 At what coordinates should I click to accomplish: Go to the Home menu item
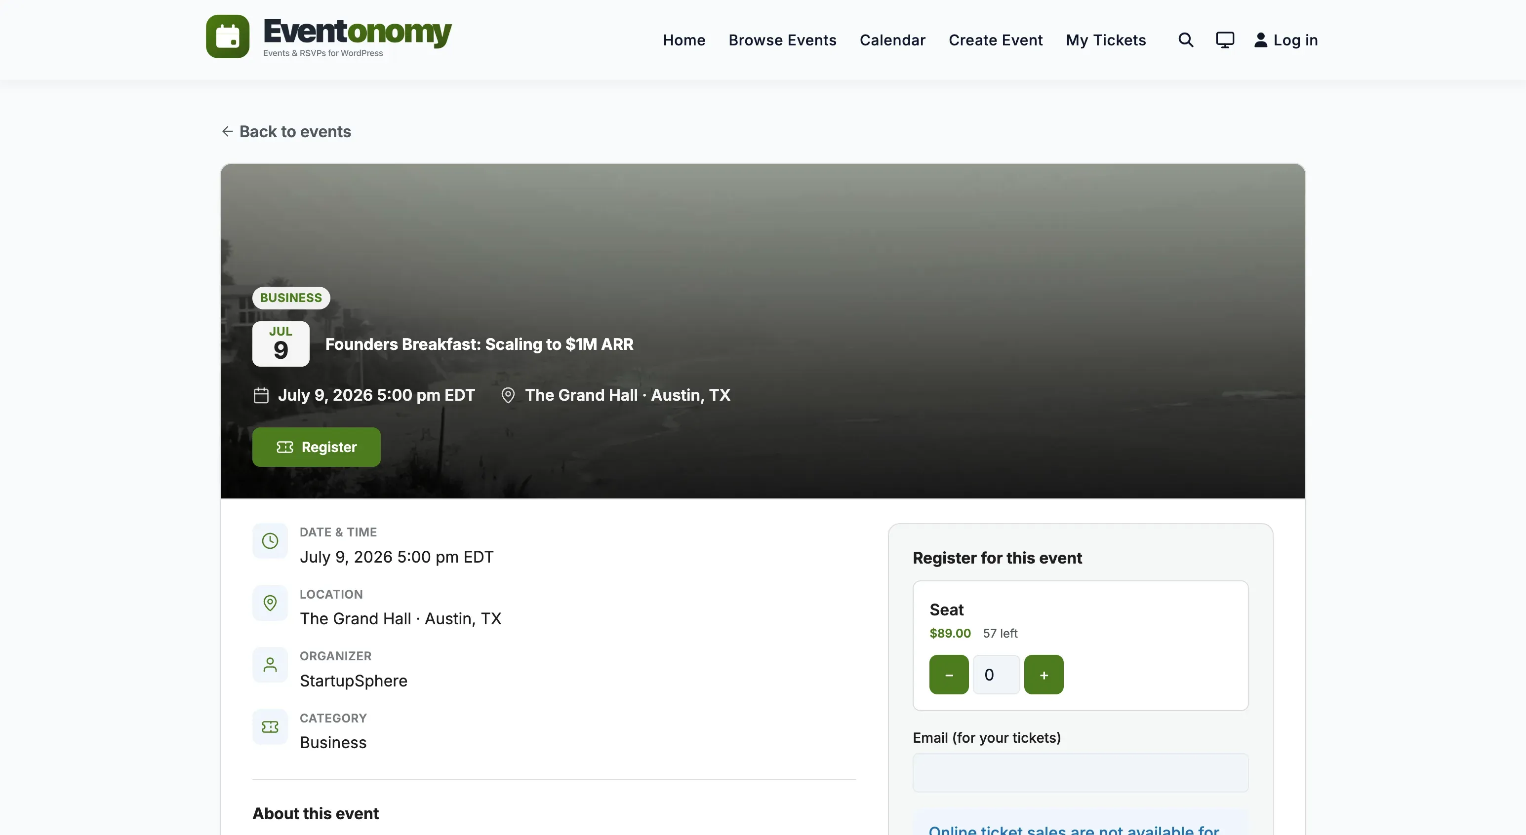coord(683,40)
